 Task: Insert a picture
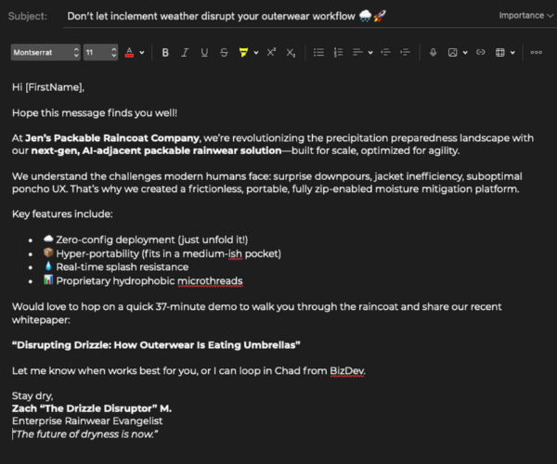click(x=453, y=53)
